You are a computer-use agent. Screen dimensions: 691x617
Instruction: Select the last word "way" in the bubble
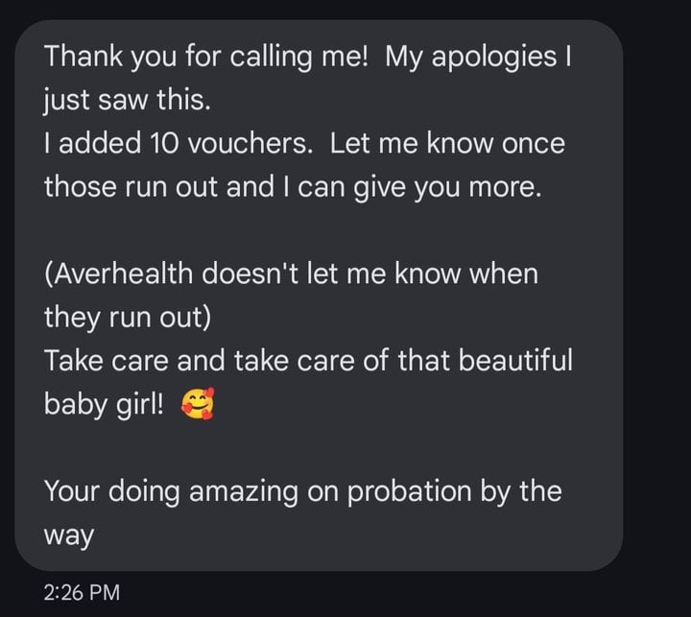click(x=69, y=536)
